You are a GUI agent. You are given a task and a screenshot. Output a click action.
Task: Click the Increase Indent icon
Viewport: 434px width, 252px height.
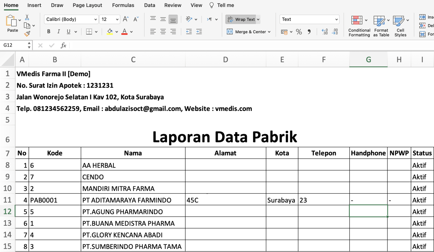[x=199, y=32]
